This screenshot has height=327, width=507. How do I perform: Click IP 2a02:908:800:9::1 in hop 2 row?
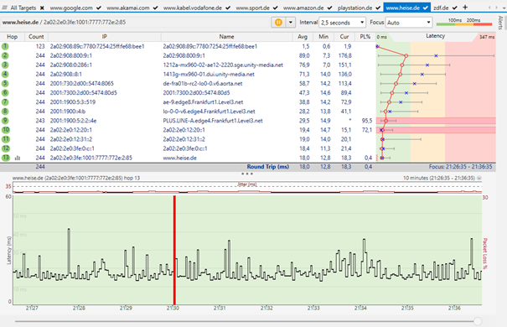pos(70,55)
